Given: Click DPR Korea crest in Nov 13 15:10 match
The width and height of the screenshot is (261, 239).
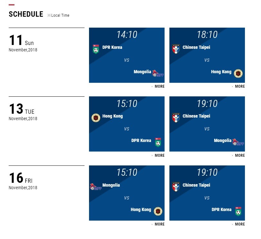Looking at the screenshot, I should [158, 142].
